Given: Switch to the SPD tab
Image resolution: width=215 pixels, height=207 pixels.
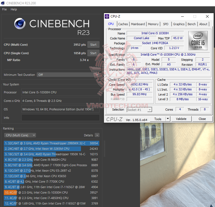Looking at the screenshot, I should pyautogui.click(x=166, y=24).
